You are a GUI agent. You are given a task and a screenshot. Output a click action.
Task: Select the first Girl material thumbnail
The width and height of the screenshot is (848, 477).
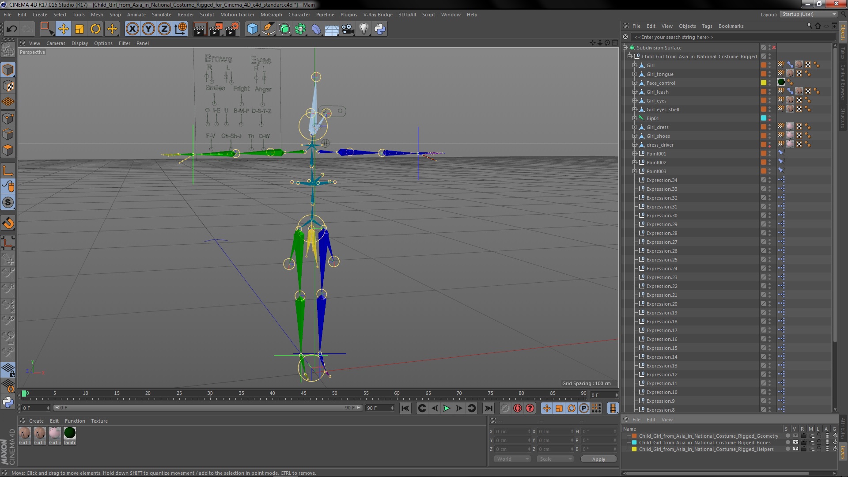point(25,433)
